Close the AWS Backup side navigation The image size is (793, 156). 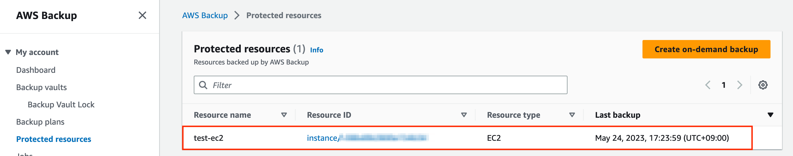tap(142, 15)
